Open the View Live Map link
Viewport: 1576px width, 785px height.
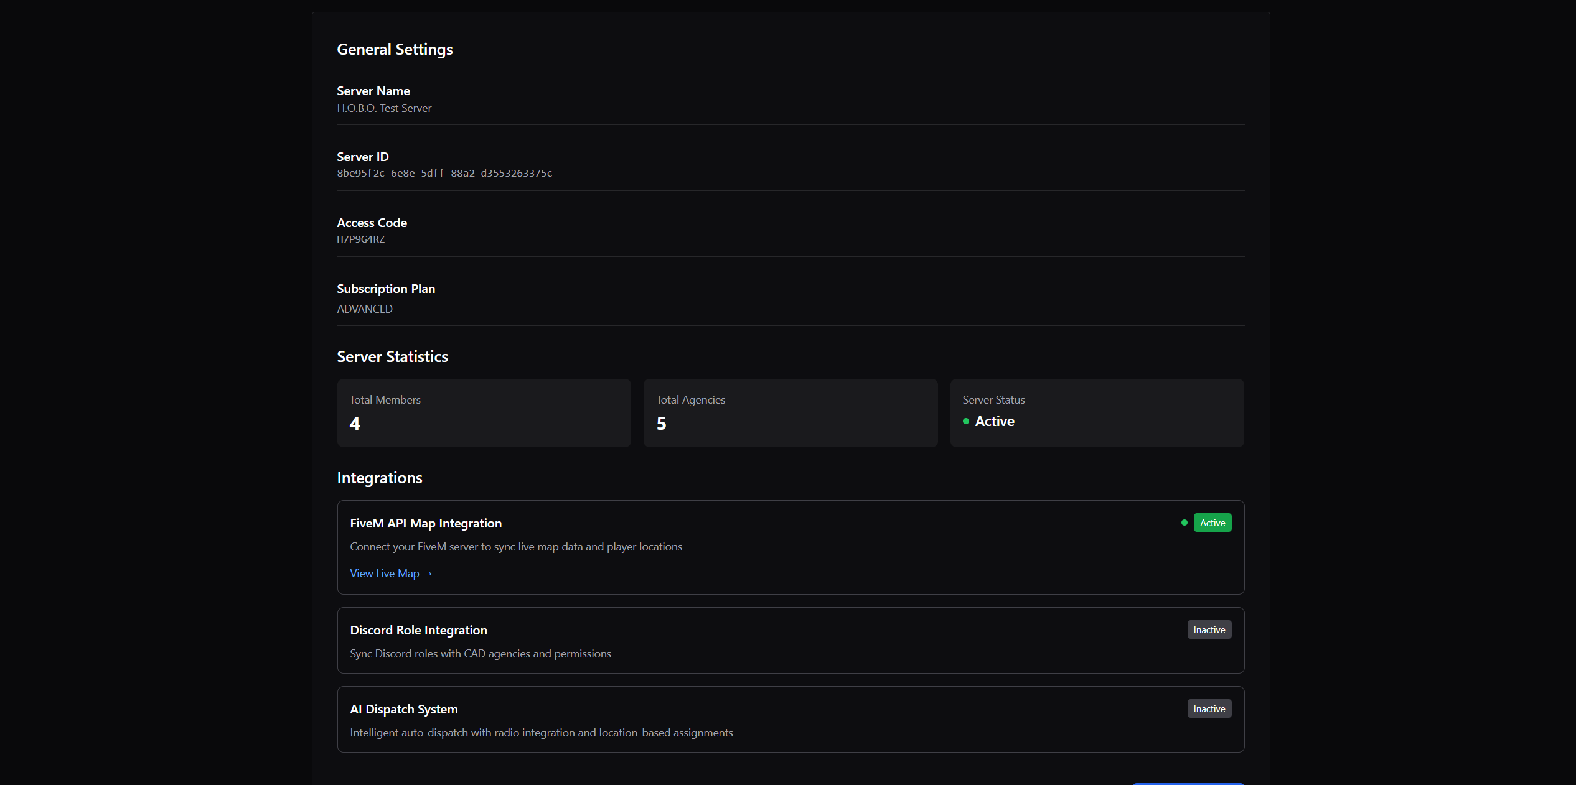pyautogui.click(x=390, y=574)
